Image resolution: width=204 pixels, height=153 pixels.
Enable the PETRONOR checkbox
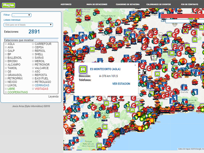pyautogui.click(x=33, y=65)
